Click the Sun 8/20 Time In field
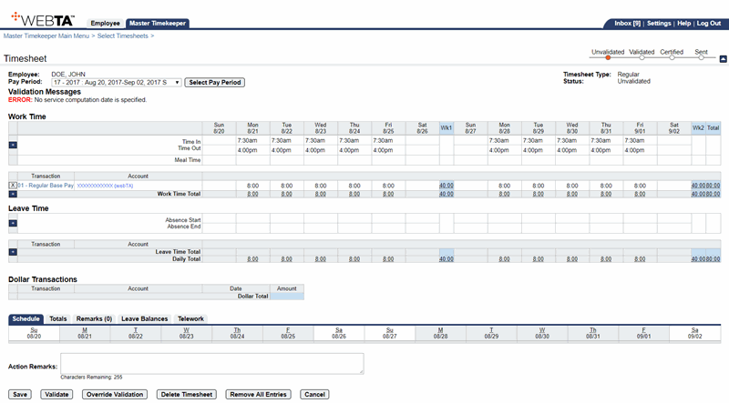729x403 pixels. click(x=219, y=140)
